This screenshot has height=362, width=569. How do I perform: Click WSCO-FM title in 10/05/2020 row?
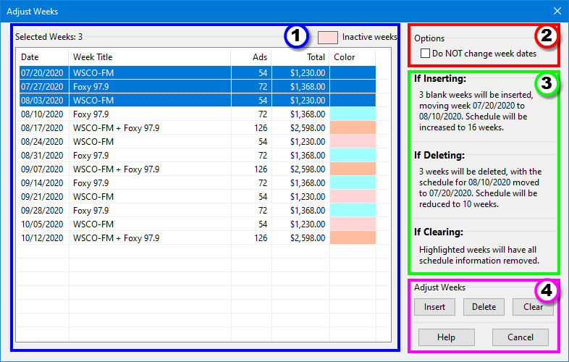[x=93, y=224]
